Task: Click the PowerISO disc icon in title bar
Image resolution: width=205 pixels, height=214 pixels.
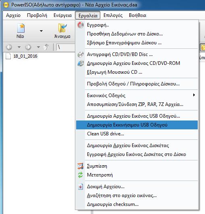Action: click(x=6, y=5)
